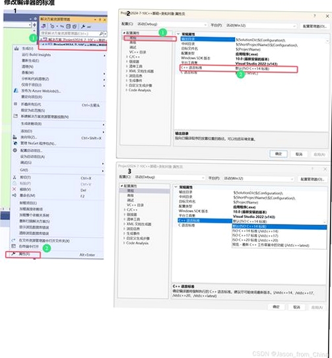Click the class wizard icon in context menu
This screenshot has height=358, width=332.
15,137
